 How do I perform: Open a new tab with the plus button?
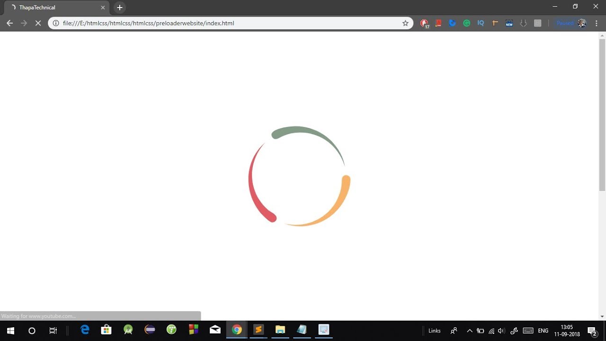(120, 8)
